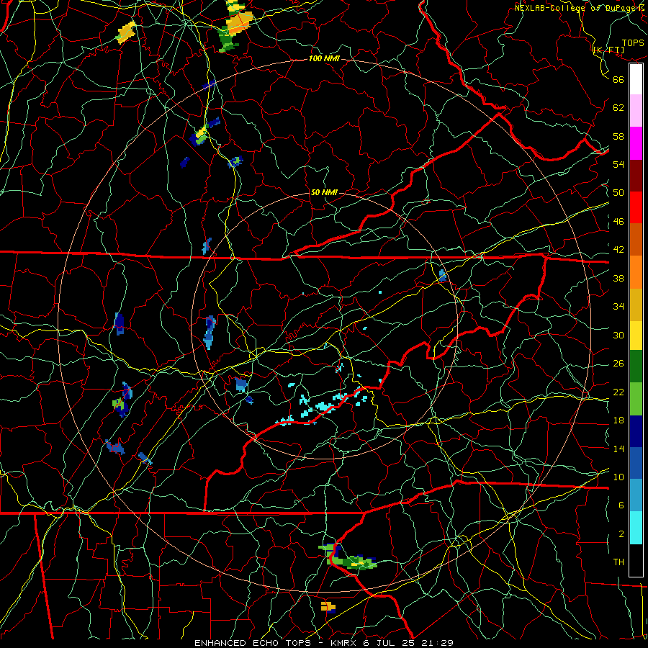Click the "100 NMI" range ring label
The height and width of the screenshot is (648, 648).
(x=324, y=58)
